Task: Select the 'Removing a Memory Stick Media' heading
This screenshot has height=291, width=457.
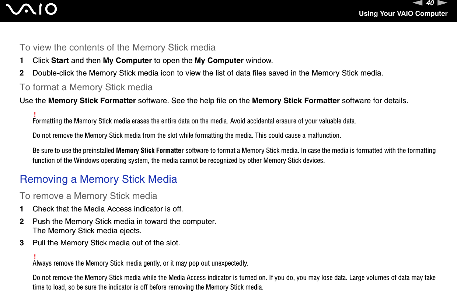Action: click(x=98, y=179)
